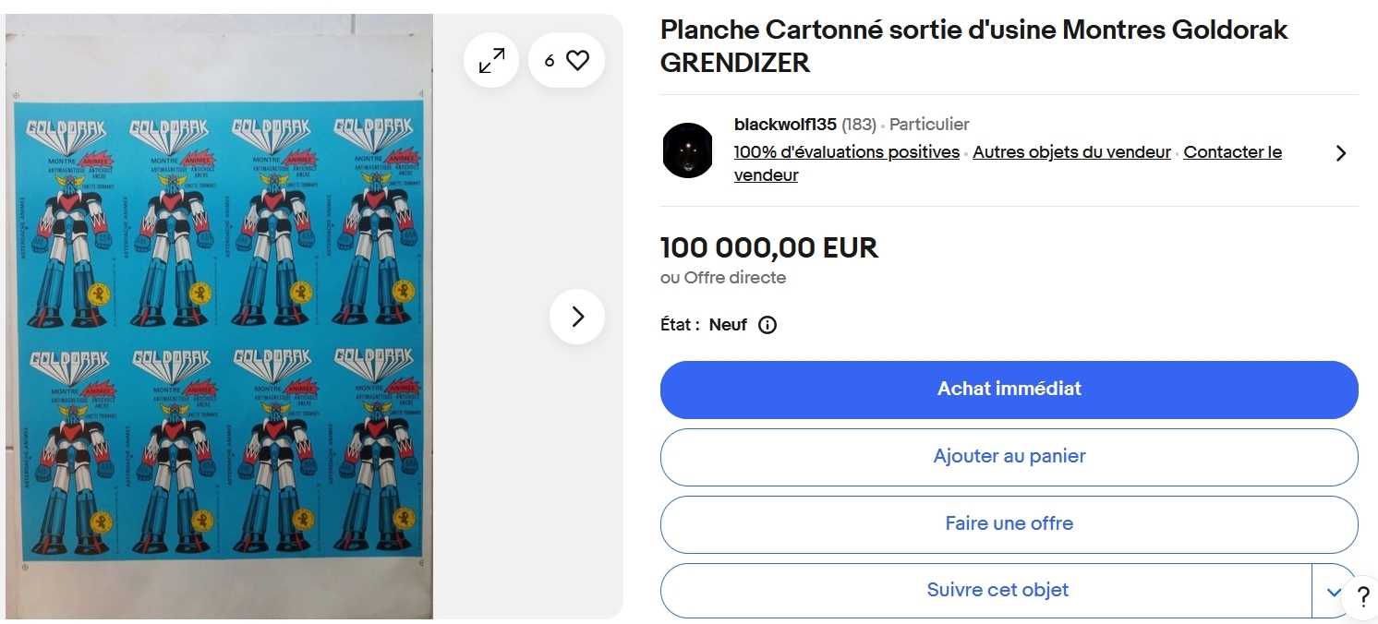Click the 100 000,00 EUR price
1378x624 pixels.
(768, 247)
